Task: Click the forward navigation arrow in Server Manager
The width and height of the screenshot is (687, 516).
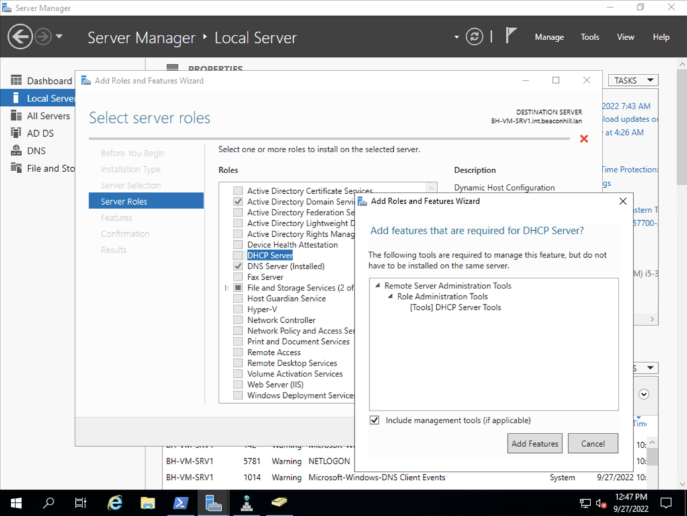Action: pyautogui.click(x=43, y=37)
